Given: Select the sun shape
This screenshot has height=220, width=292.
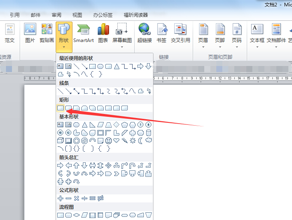Looking at the screenshot, I should click(133, 140).
